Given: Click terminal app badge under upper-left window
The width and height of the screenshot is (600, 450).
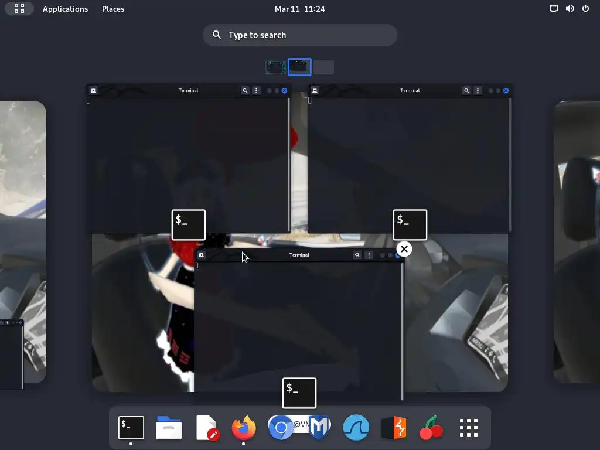Looking at the screenshot, I should tap(189, 225).
